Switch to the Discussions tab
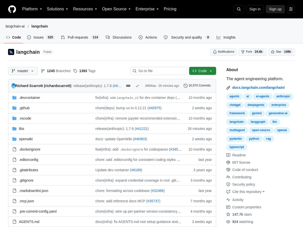The height and width of the screenshot is (227, 303). click(x=119, y=37)
